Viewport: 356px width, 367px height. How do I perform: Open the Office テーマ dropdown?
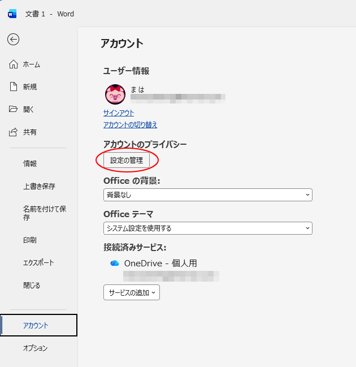point(208,228)
